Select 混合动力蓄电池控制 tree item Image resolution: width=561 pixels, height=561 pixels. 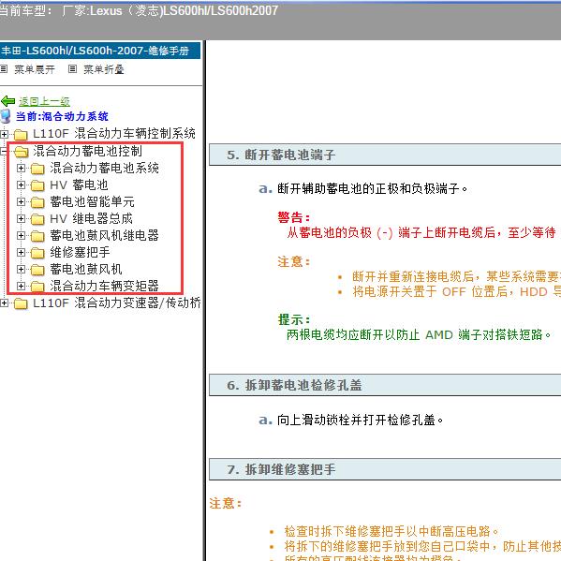click(x=88, y=151)
